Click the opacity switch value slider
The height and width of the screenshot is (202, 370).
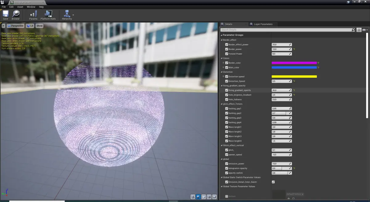coord(282,173)
